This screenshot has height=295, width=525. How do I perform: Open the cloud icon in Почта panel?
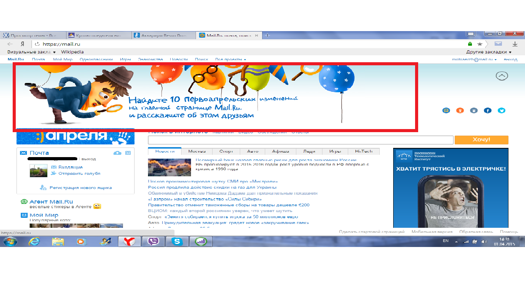pos(117,153)
